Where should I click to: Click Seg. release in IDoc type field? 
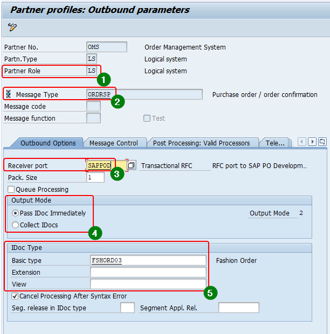pos(127,308)
